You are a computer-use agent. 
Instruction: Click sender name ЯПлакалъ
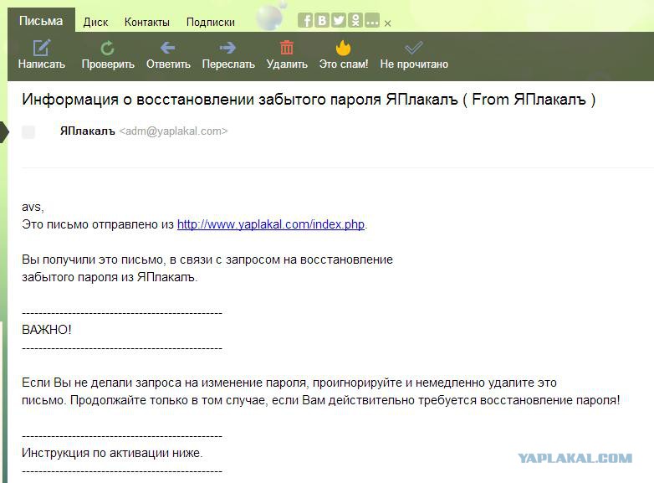tap(87, 131)
